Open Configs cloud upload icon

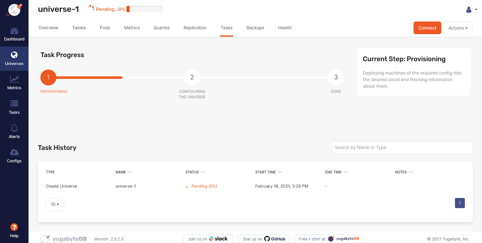tap(14, 152)
